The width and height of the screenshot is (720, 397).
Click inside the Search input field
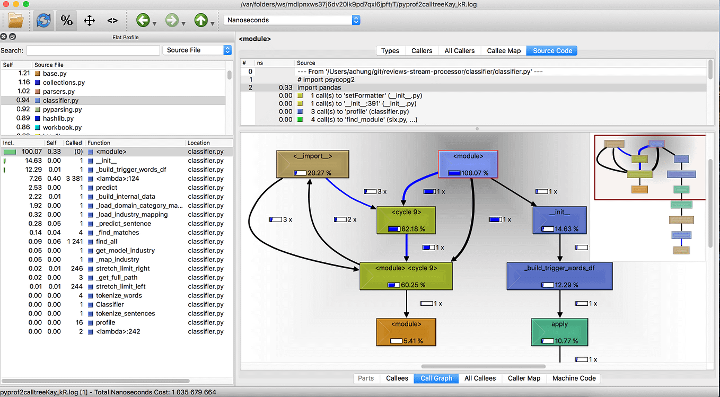pos(93,50)
